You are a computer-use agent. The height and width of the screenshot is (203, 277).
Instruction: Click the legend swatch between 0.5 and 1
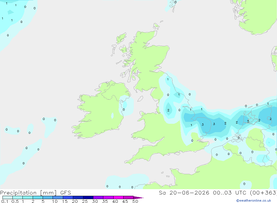pyautogui.click(x=18, y=197)
